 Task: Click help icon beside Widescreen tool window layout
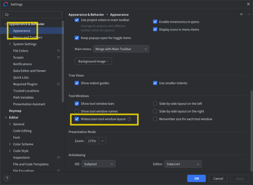[129, 119]
